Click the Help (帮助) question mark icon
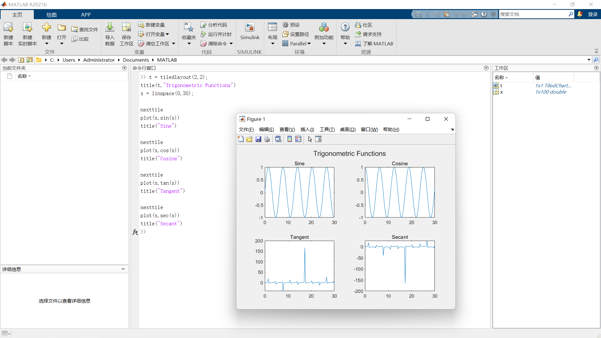 345,27
